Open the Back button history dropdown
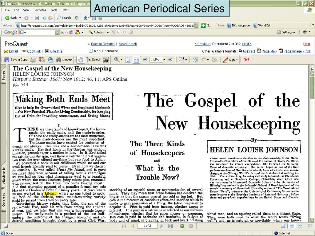Image resolution: width=315 pixels, height=236 pixels. [20, 18]
